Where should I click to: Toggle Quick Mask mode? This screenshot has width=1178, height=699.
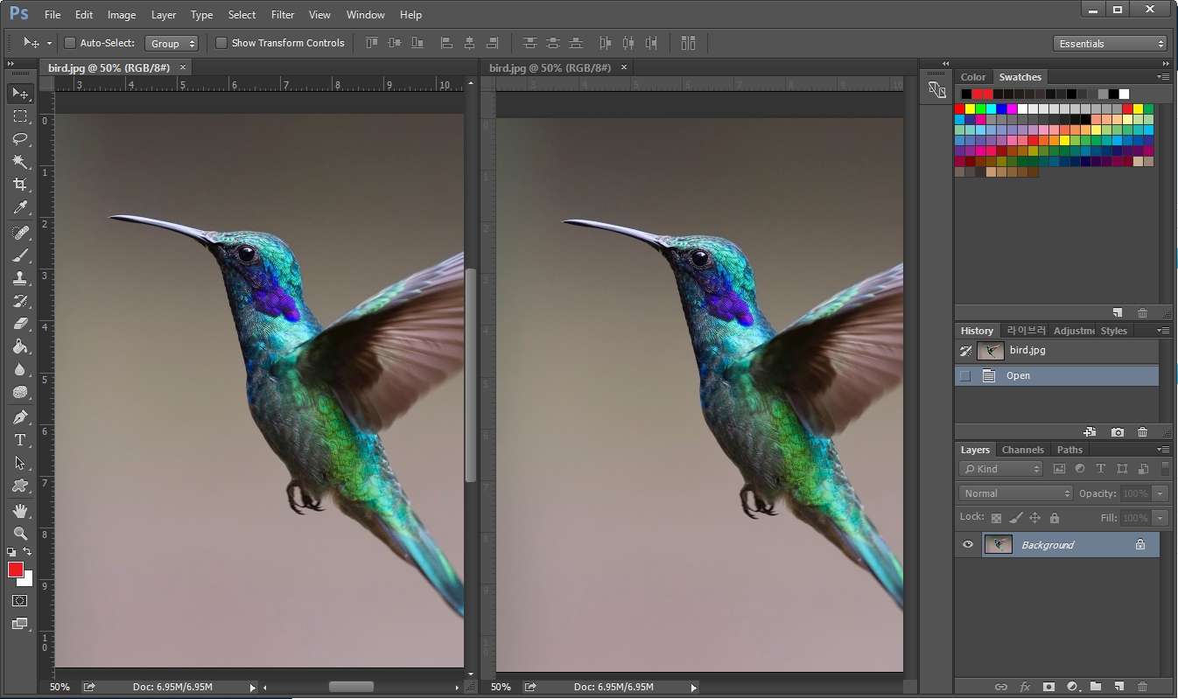(x=20, y=601)
